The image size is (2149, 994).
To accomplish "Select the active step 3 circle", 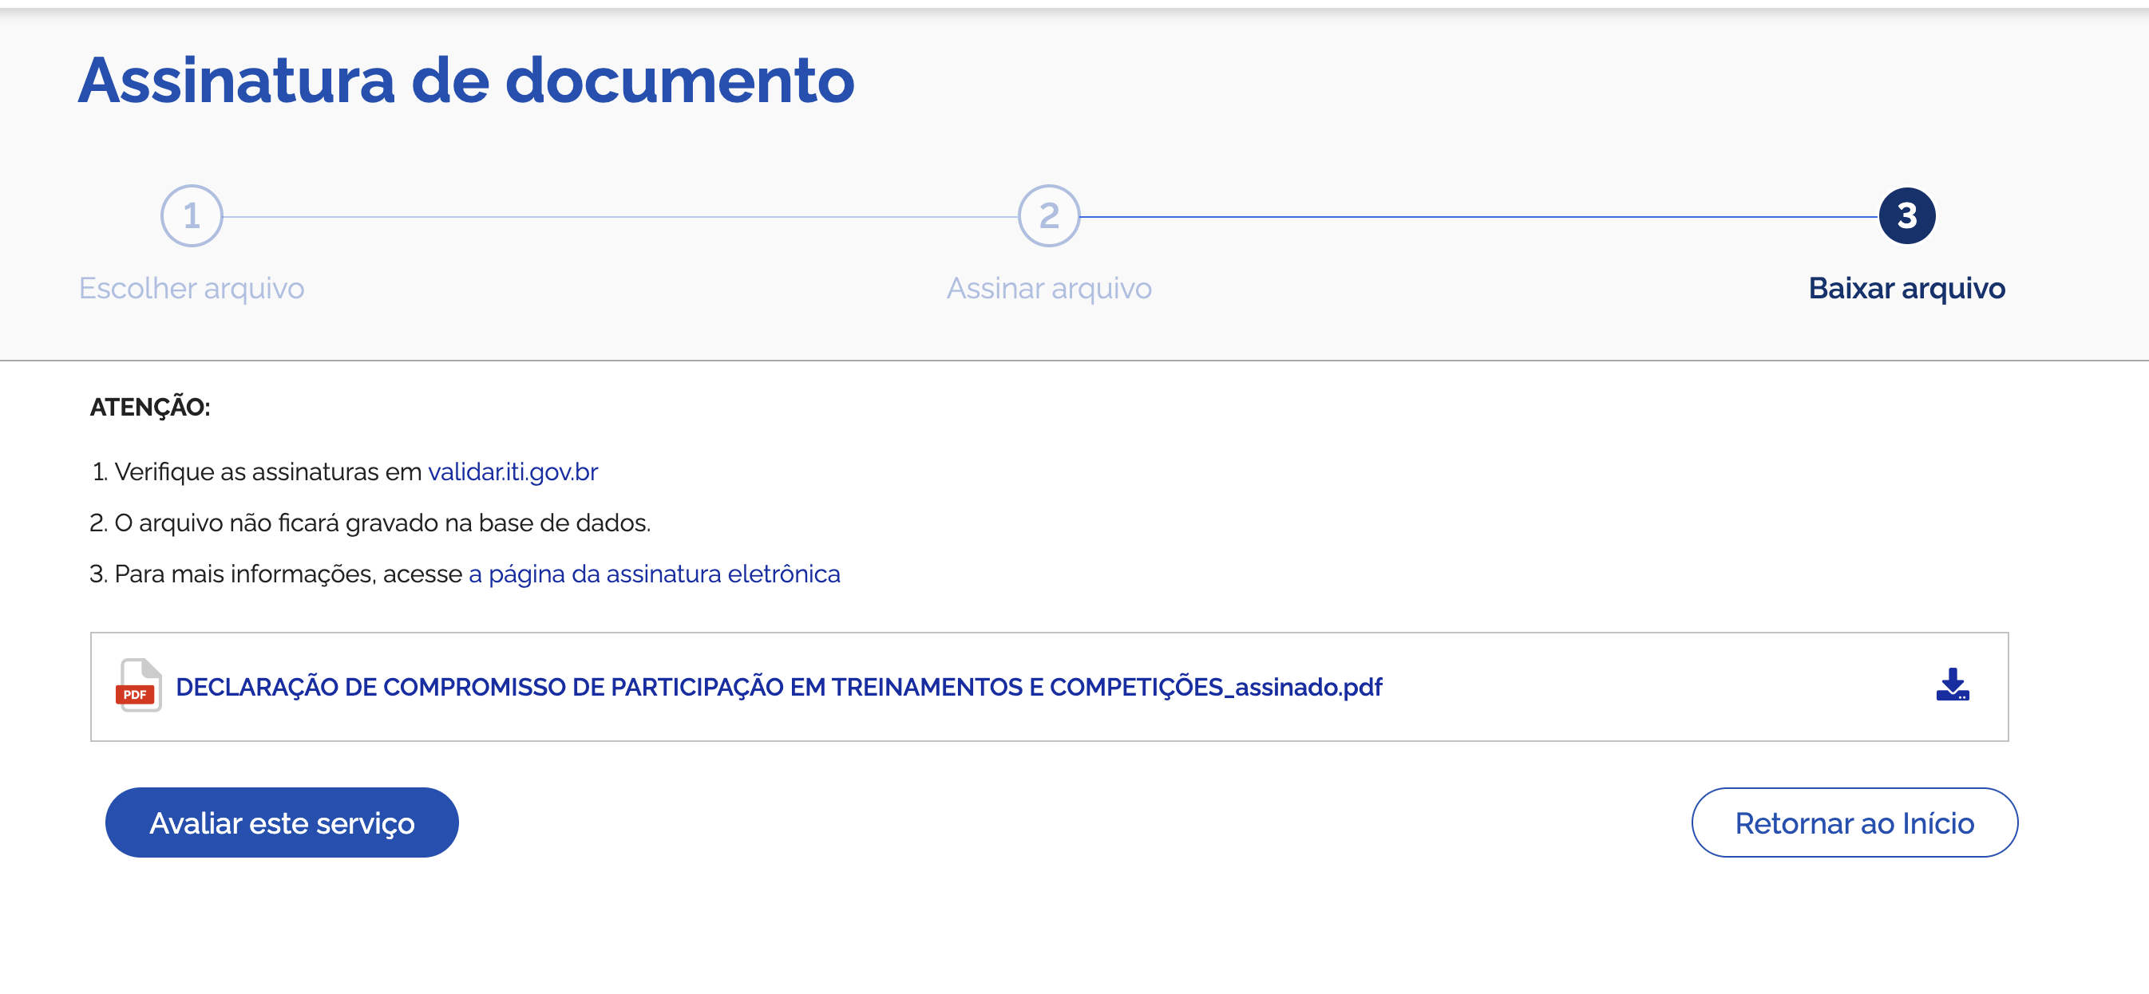I will point(1906,216).
